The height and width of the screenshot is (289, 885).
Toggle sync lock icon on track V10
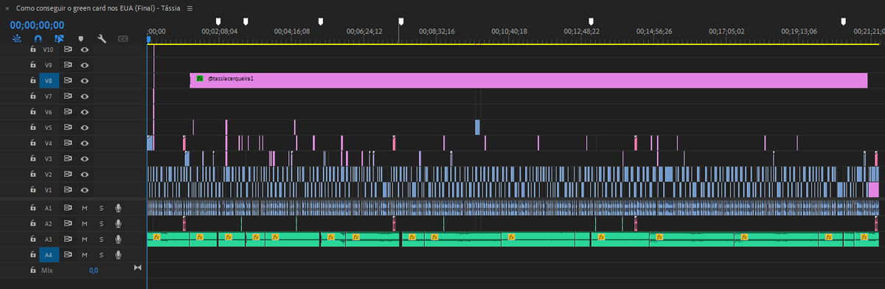coord(67,49)
